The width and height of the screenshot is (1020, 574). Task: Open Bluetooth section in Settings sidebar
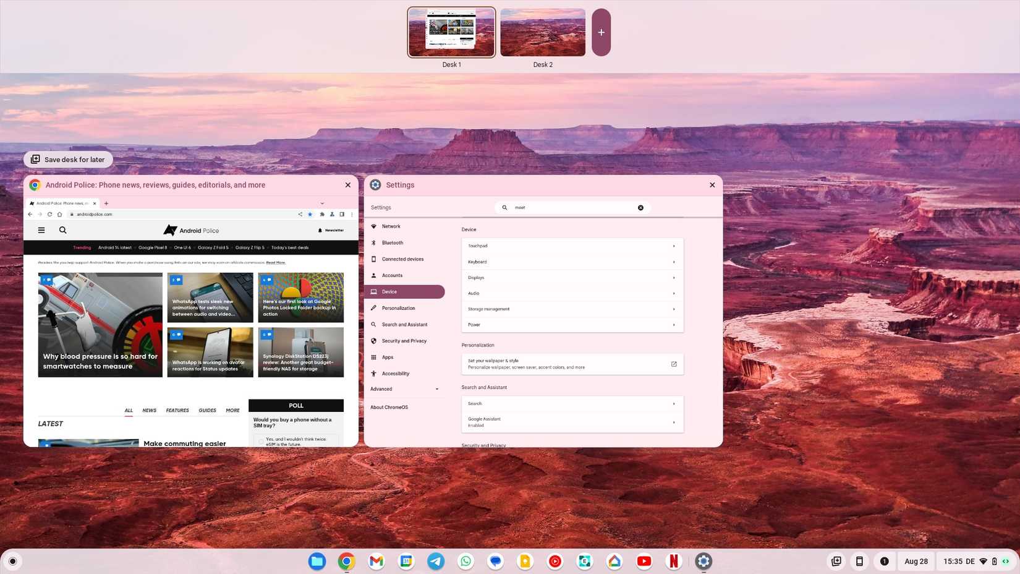392,242
